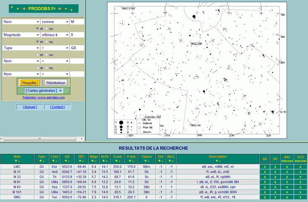Open the UK chart for M 101 row

point(275,192)
